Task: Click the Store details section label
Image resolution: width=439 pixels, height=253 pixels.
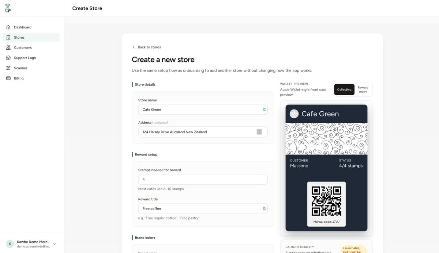Action: click(x=145, y=84)
